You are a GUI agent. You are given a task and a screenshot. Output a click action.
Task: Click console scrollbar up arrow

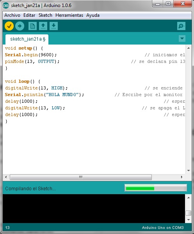tap(189, 198)
